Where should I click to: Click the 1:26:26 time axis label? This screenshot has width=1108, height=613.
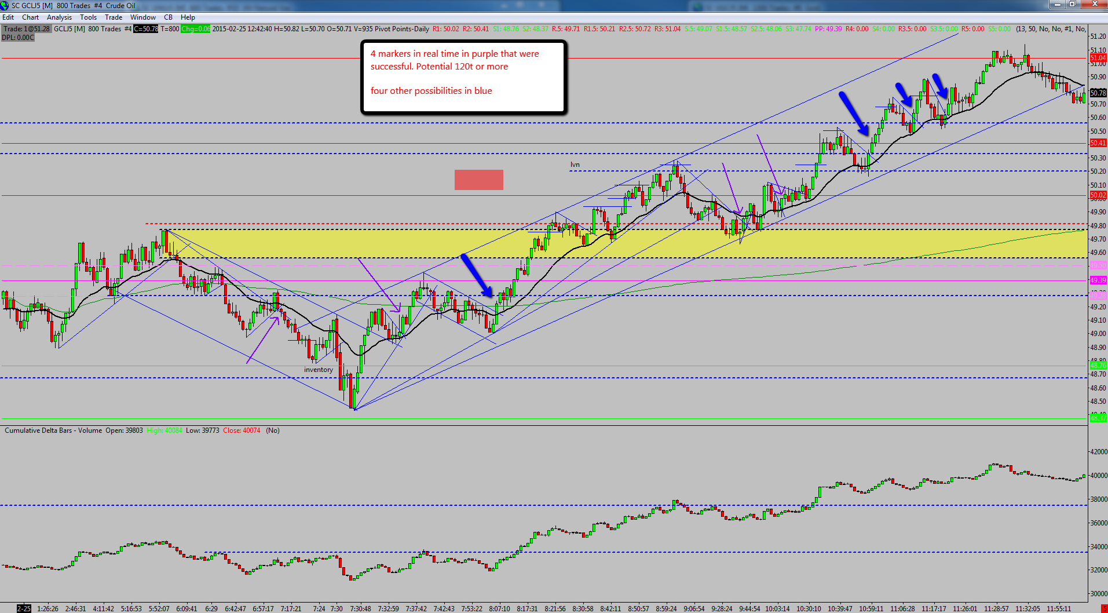(x=47, y=609)
